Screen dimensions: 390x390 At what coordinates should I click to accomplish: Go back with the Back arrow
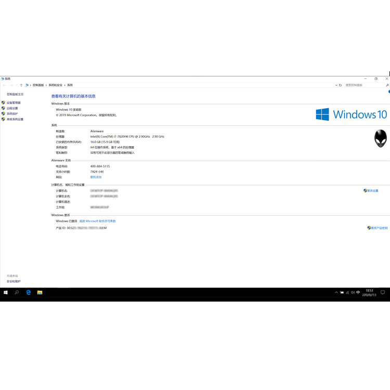(5, 85)
